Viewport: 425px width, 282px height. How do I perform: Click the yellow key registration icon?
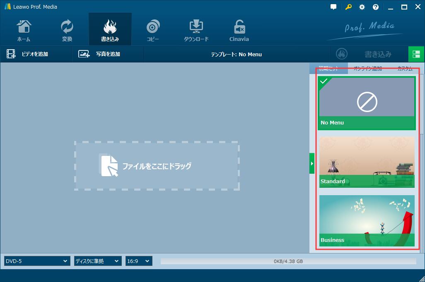point(348,7)
